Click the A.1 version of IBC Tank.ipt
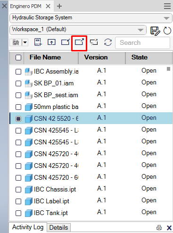 tap(101, 212)
